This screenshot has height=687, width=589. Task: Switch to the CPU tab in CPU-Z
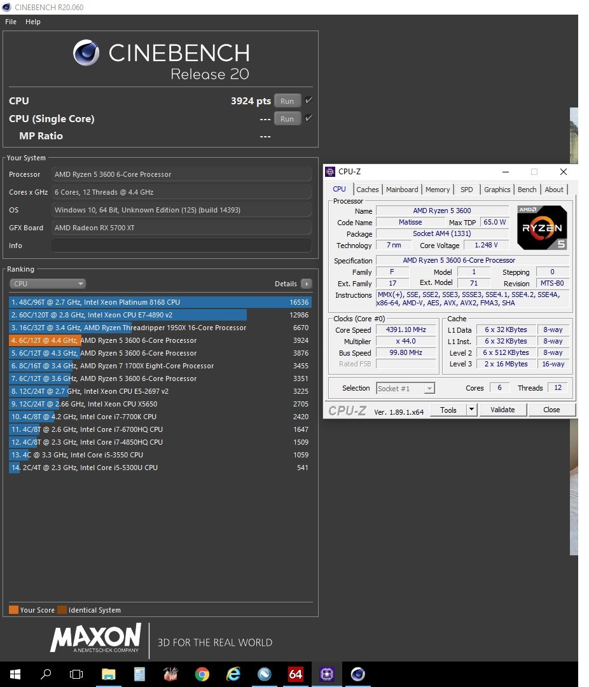pos(339,189)
